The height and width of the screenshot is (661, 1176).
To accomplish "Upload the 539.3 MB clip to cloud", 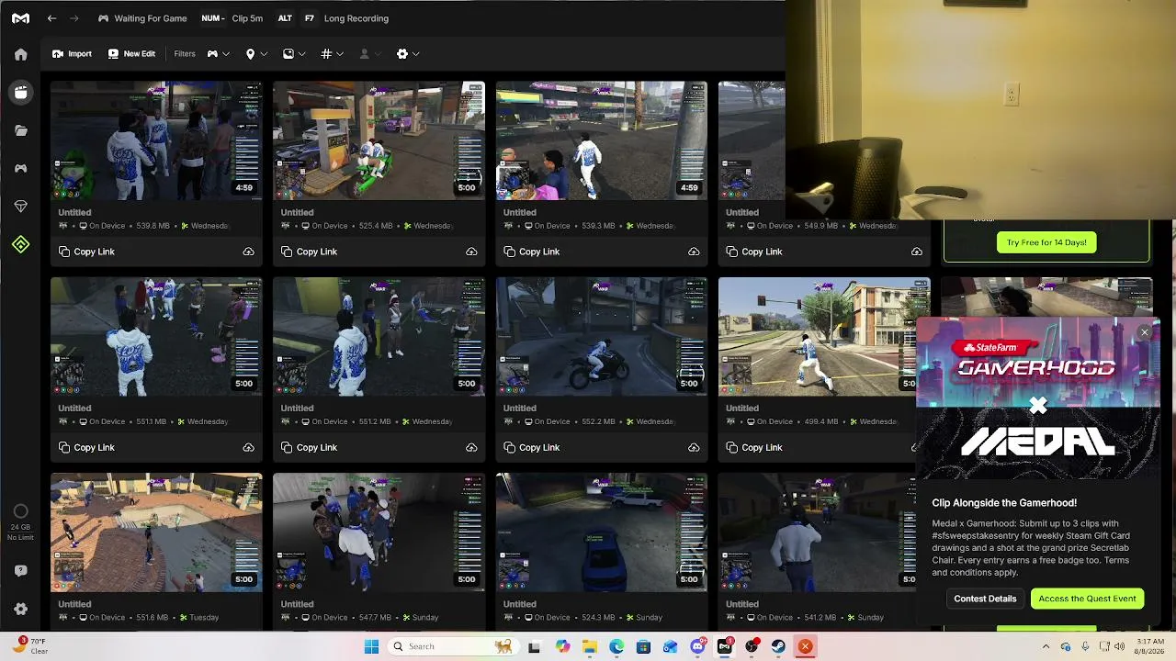I will 694,252.
